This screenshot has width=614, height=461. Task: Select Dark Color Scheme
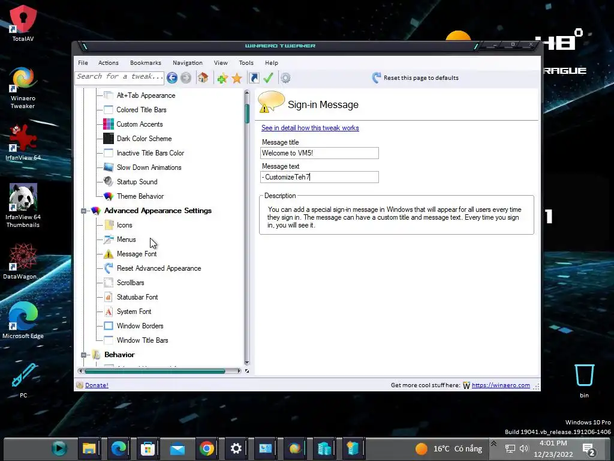tap(144, 139)
